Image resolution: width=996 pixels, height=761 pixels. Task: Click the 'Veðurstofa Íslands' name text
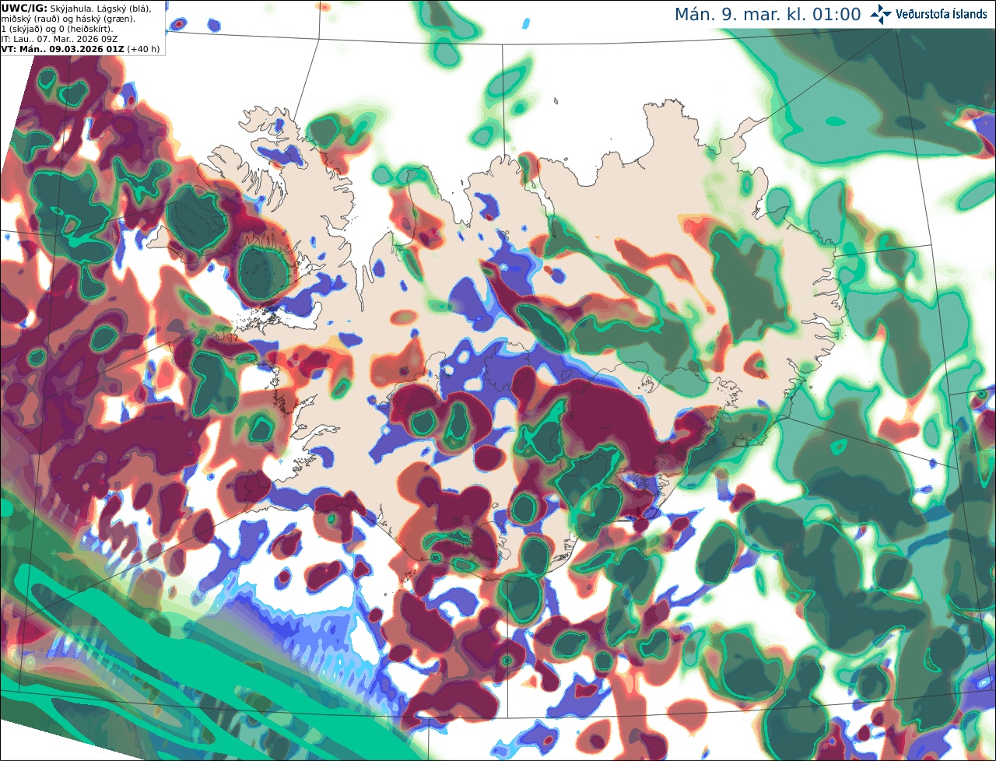click(x=942, y=14)
